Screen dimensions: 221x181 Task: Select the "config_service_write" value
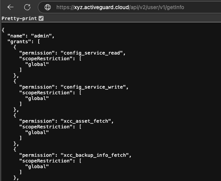pos(93,87)
